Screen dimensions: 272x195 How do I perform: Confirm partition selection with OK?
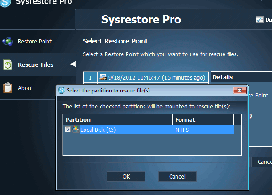click(126, 176)
